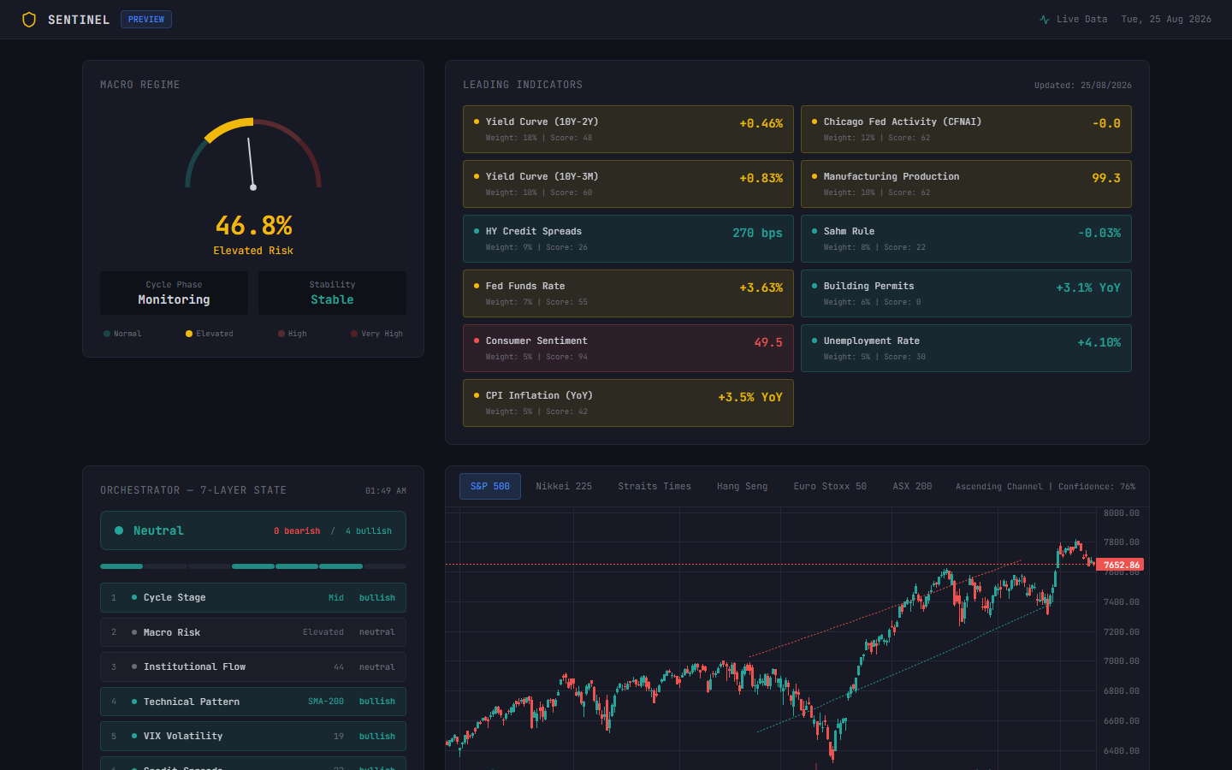Click the Normal legend dot

coord(107,334)
